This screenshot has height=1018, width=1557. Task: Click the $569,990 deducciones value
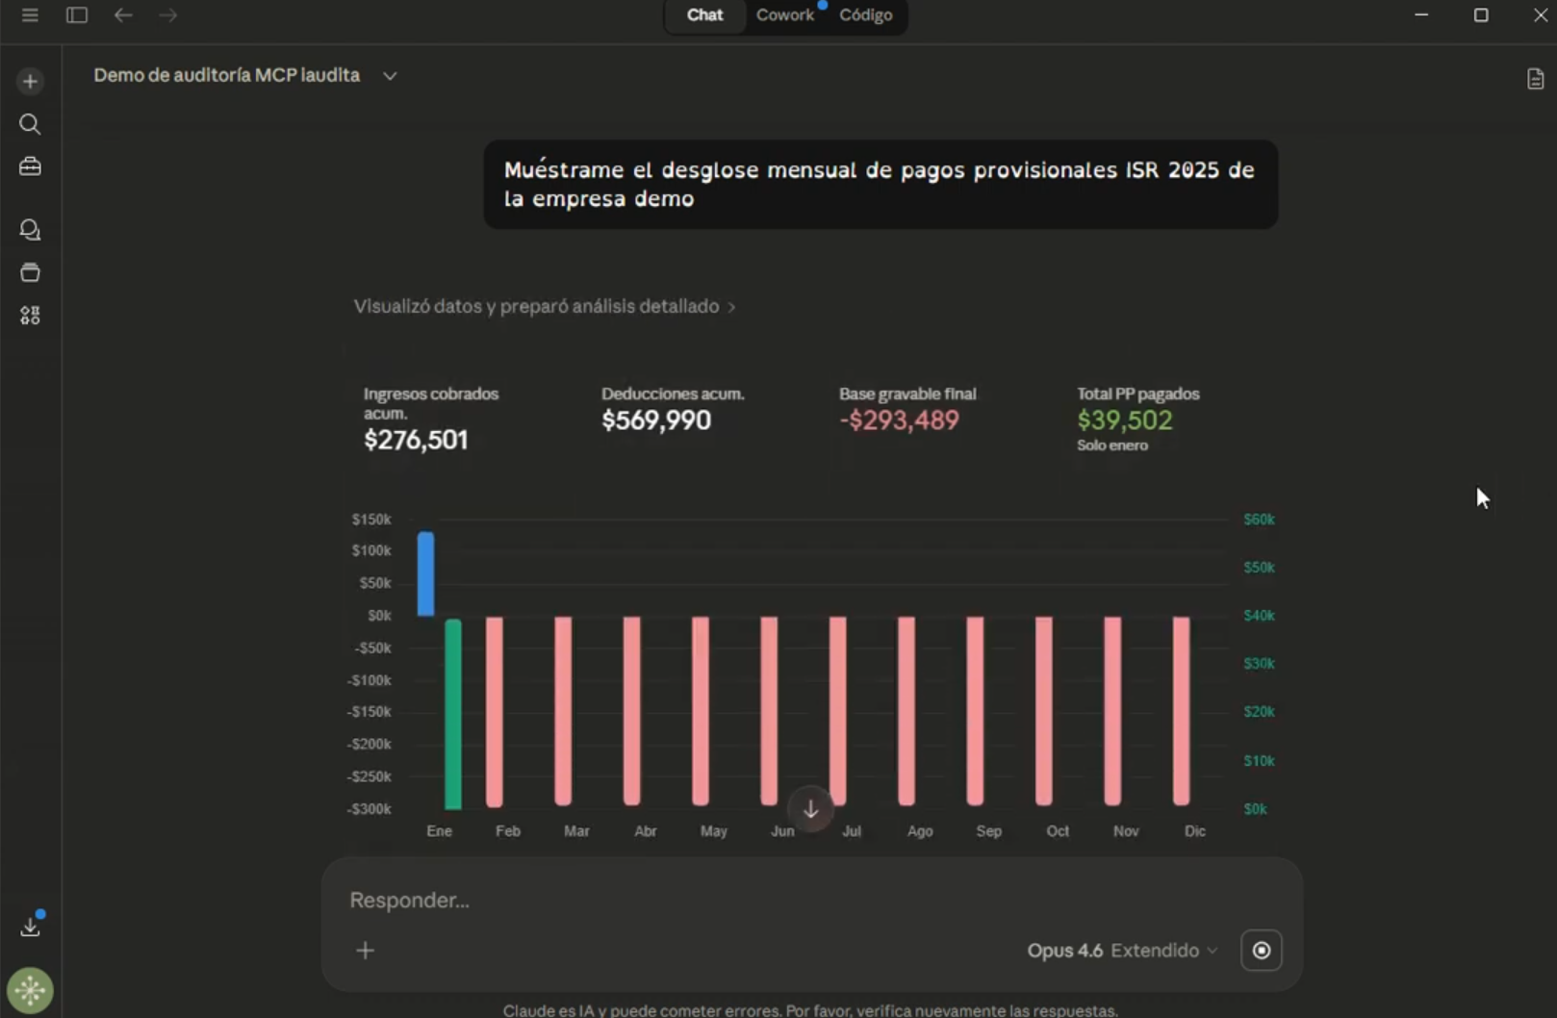click(656, 420)
